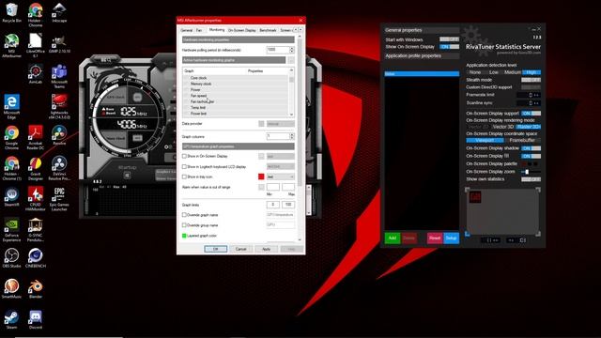The height and width of the screenshot is (338, 601).
Task: Open the SteamVR desktop shortcut
Action: pyautogui.click(x=11, y=197)
